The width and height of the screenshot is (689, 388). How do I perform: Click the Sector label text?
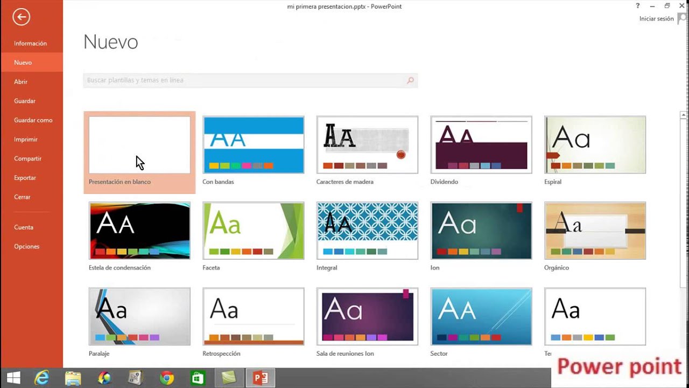439,354
